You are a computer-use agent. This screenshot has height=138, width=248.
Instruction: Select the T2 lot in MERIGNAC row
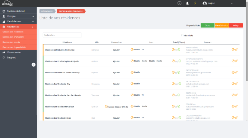click(142, 50)
